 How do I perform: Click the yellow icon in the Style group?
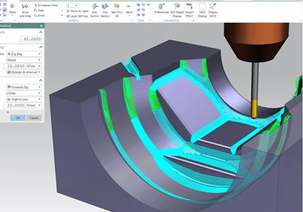148,5
